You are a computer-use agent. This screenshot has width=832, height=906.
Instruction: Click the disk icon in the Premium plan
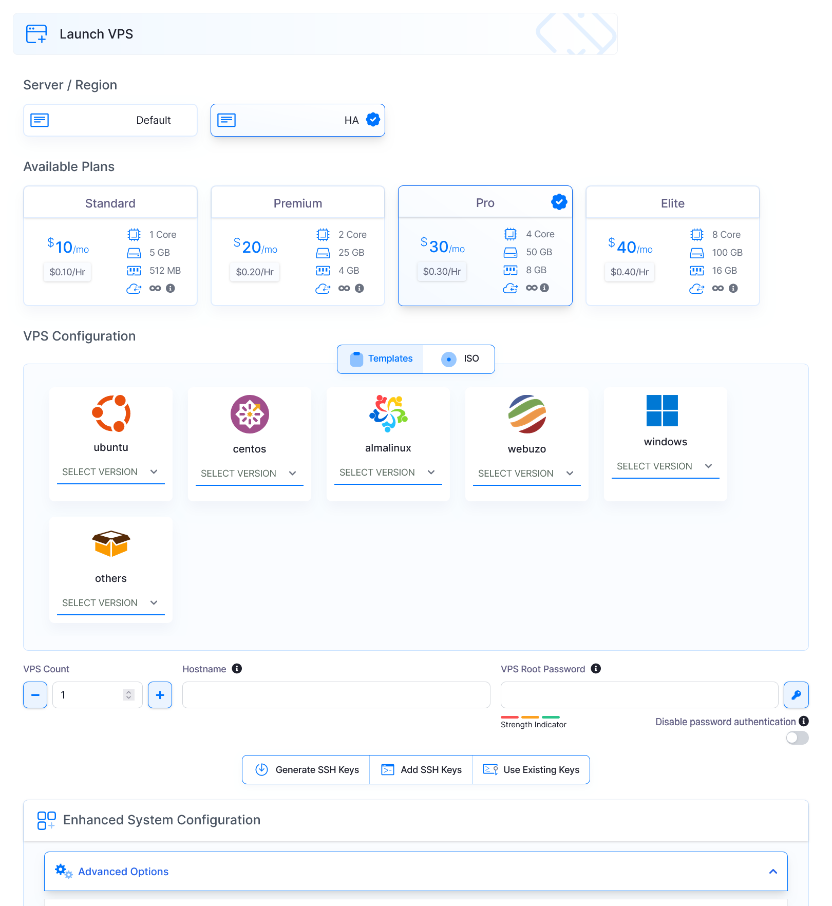[x=323, y=253]
